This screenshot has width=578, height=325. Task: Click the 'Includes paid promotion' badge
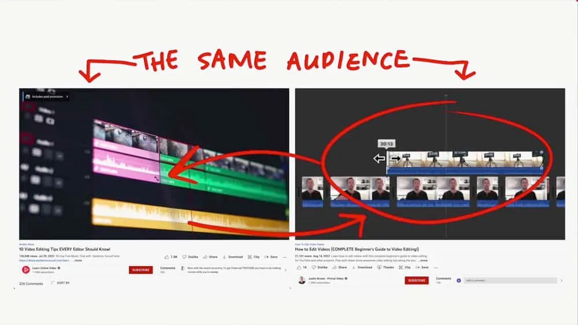pos(45,97)
